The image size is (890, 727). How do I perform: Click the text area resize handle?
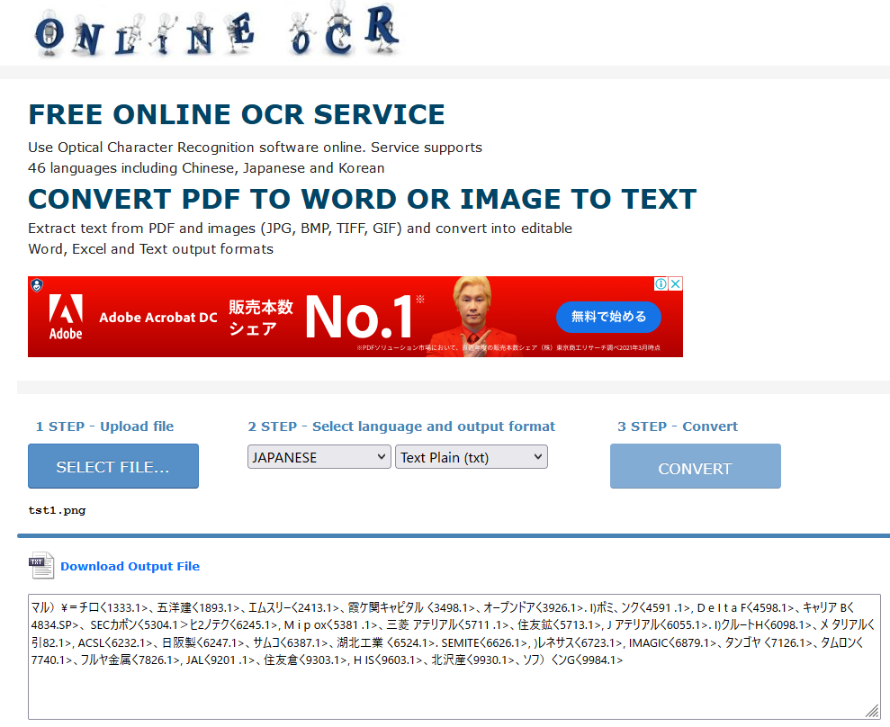tap(872, 711)
